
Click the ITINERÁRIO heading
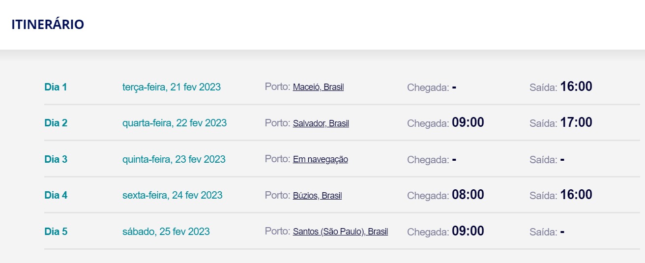[x=48, y=25]
